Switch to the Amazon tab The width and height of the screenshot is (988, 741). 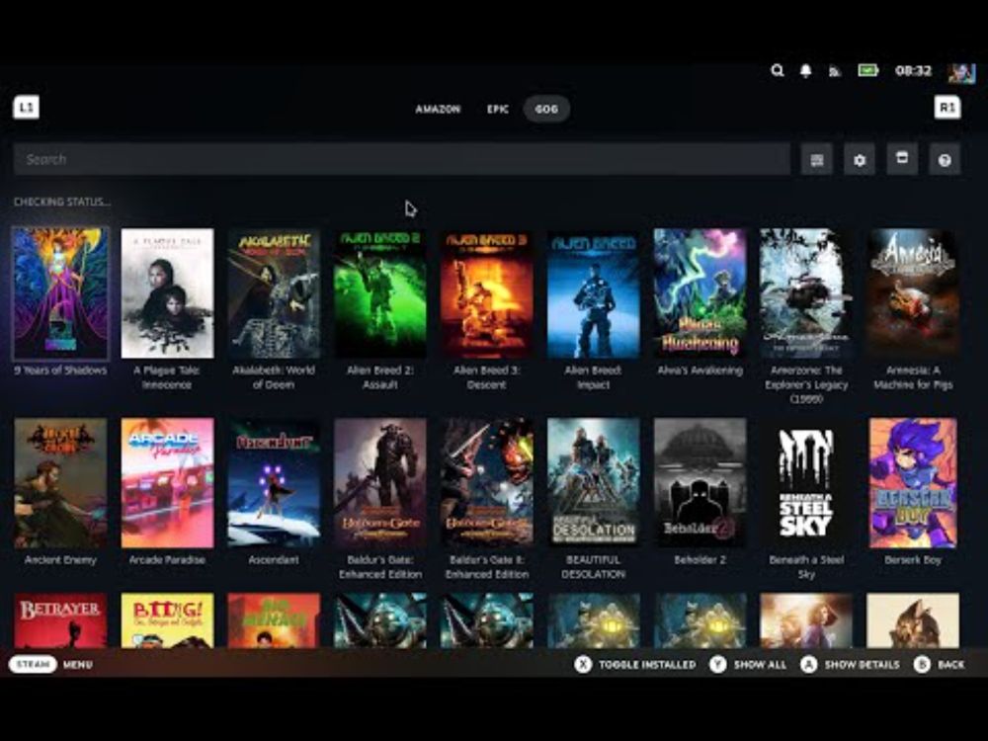[438, 109]
